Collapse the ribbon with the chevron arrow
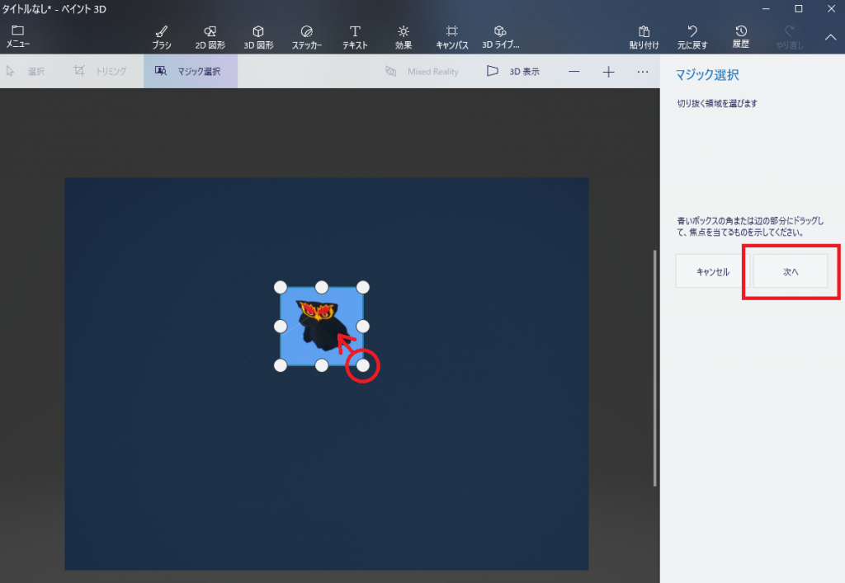Screen dimensions: 845x583 pyautogui.click(x=830, y=37)
